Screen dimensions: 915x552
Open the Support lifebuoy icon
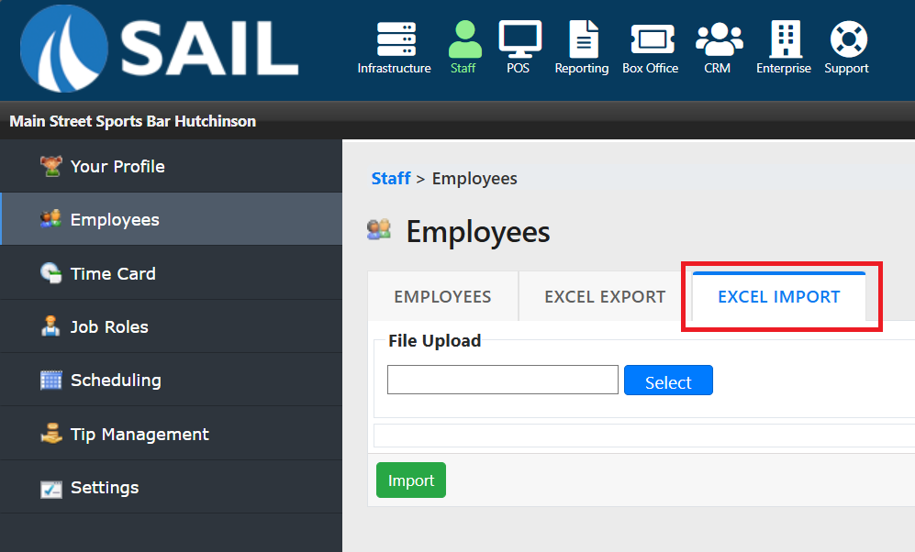[848, 40]
